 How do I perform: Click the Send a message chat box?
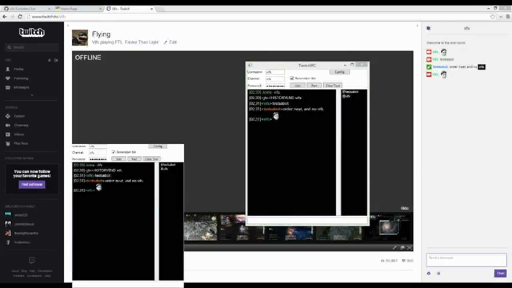(466, 260)
